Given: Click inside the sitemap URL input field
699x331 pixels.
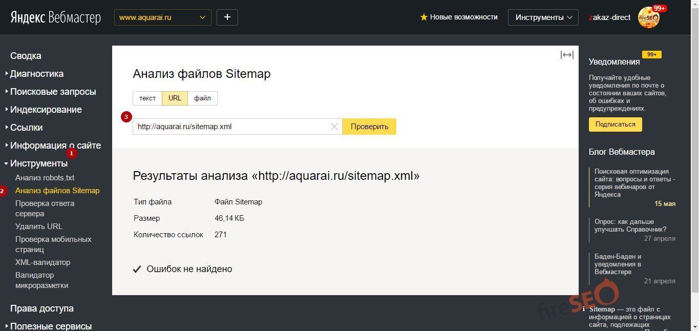Looking at the screenshot, I should pos(230,127).
